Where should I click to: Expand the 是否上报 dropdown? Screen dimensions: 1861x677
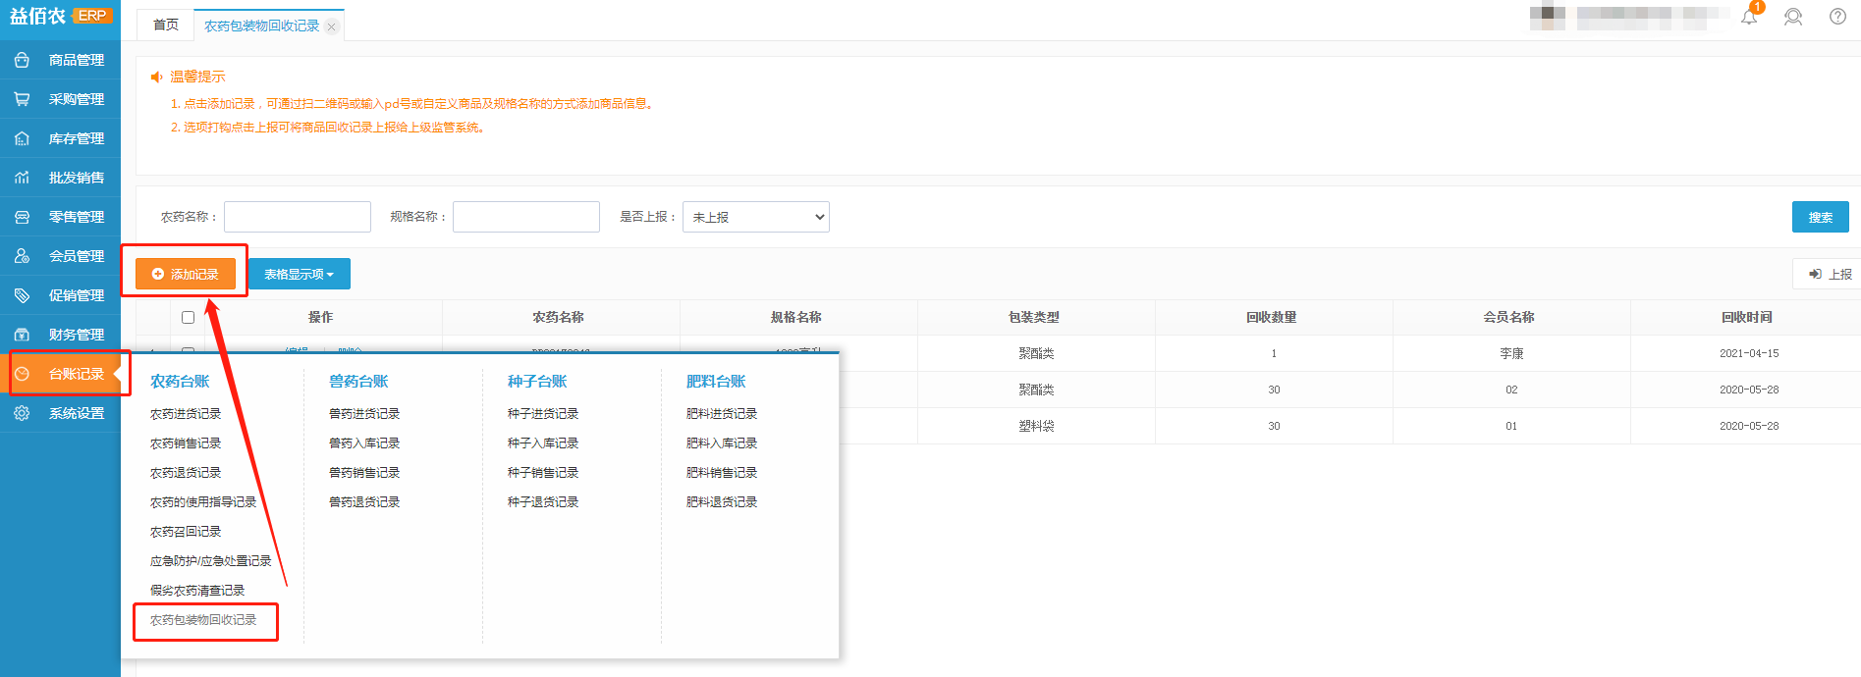pyautogui.click(x=755, y=217)
